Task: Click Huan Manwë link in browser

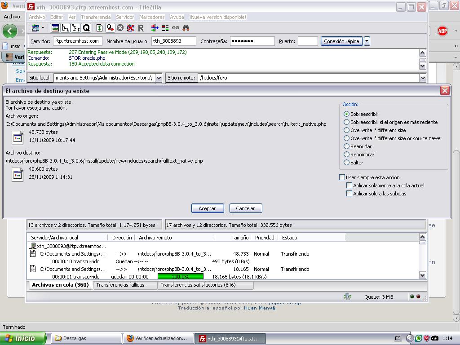Action: pos(260,308)
